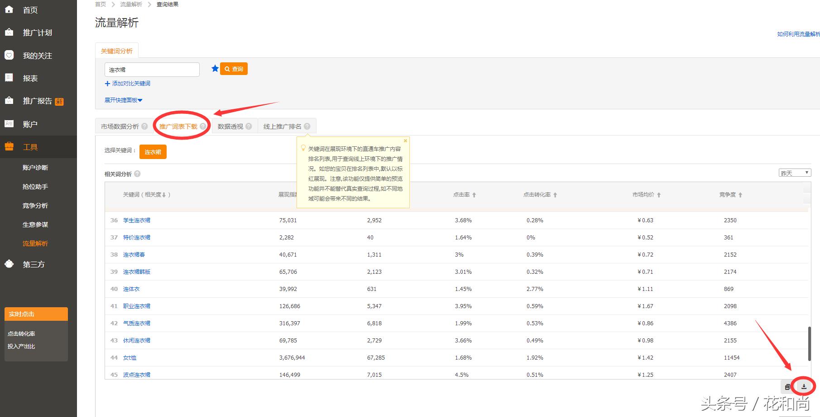Click the blue star favorite icon
The height and width of the screenshot is (417, 820).
coord(215,69)
